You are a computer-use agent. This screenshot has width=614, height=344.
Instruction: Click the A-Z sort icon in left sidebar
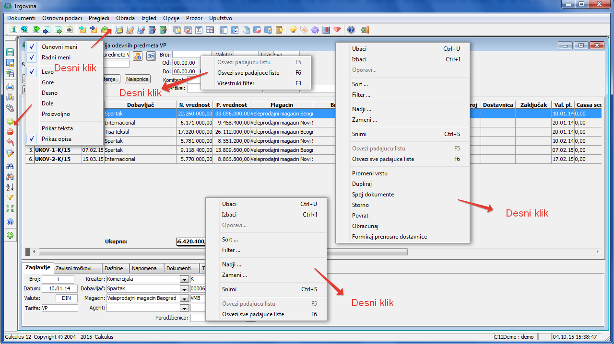10,187
